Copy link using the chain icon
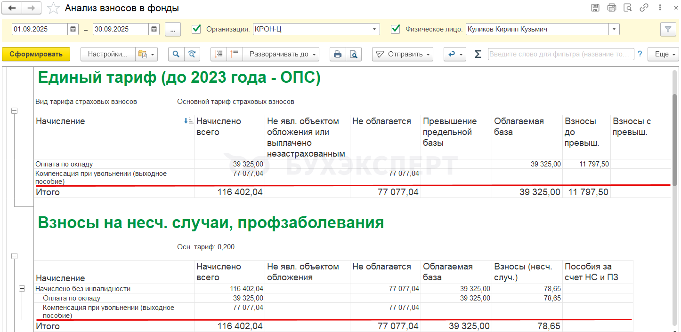This screenshot has height=332, width=681. point(644,8)
